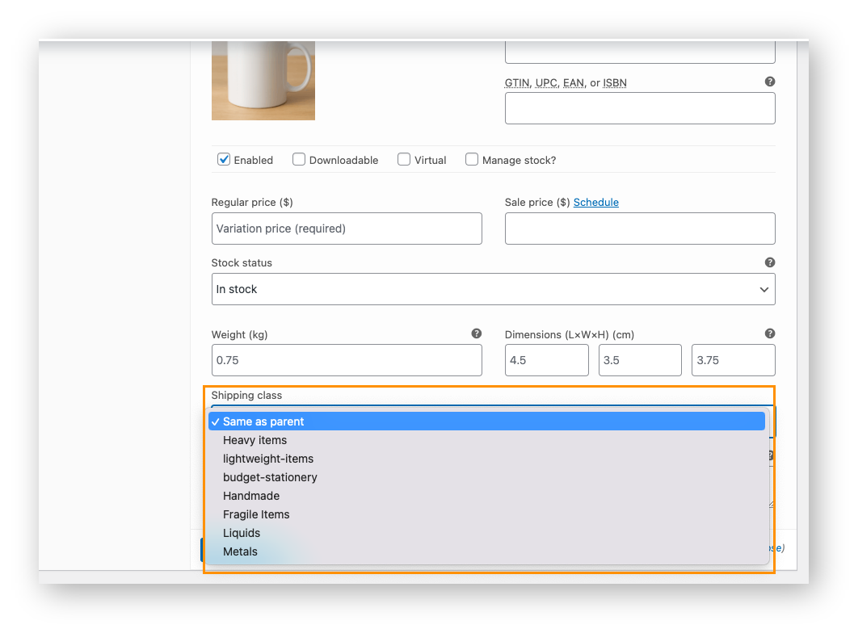Viewport: 854px width, 629px height.
Task: Check the Downloadable checkbox
Action: pyautogui.click(x=298, y=159)
